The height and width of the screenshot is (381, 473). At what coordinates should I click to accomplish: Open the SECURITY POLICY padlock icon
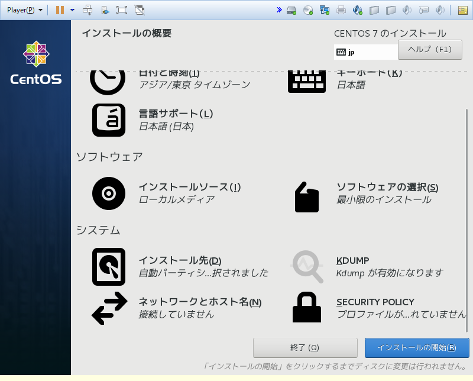(x=307, y=307)
